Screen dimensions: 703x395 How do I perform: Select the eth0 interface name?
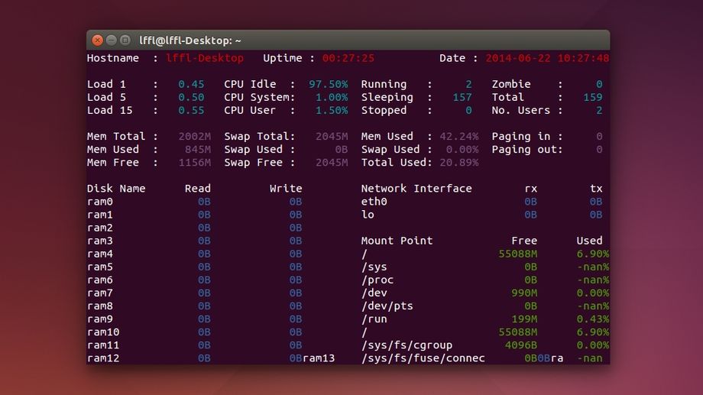[x=374, y=201]
